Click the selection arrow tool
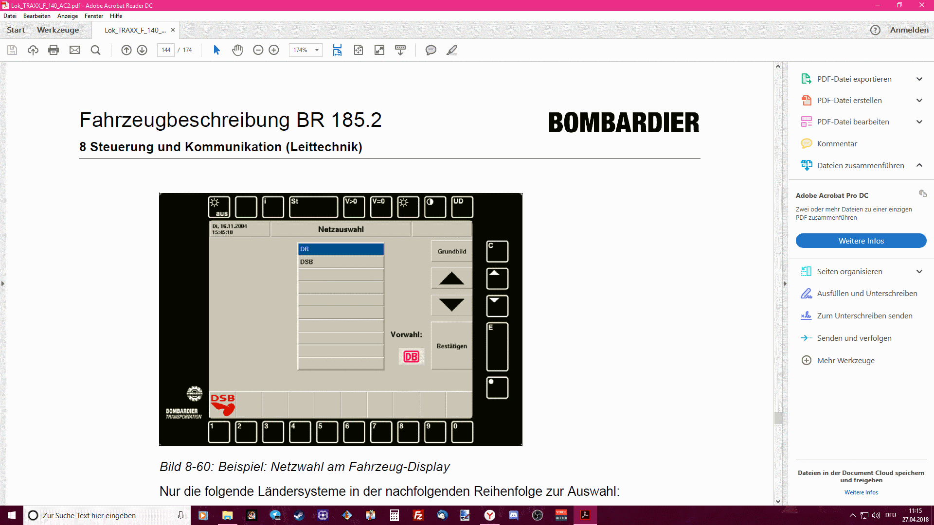Screen dimensions: 934x525 click(x=216, y=50)
